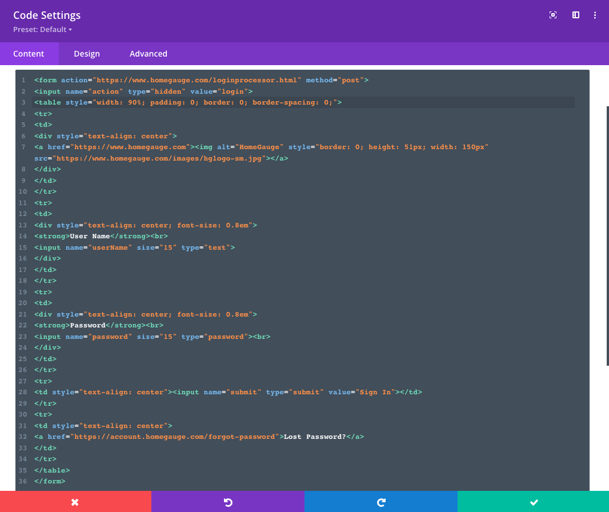The width and height of the screenshot is (609, 512).
Task: Click line number 32 in the gutter
Action: [x=23, y=437]
